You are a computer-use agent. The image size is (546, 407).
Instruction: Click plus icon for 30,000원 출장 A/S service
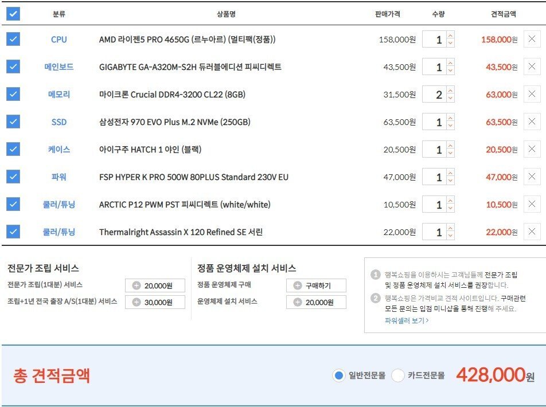tap(136, 302)
